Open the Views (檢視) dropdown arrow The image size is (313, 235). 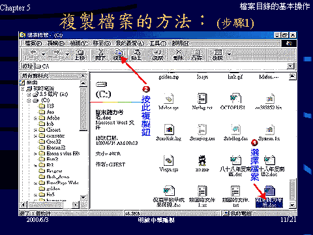click(x=229, y=54)
